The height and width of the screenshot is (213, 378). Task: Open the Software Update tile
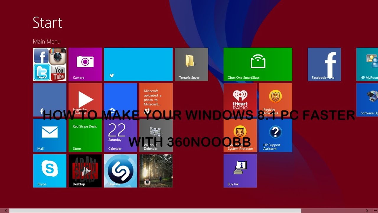pyautogui.click(x=367, y=100)
